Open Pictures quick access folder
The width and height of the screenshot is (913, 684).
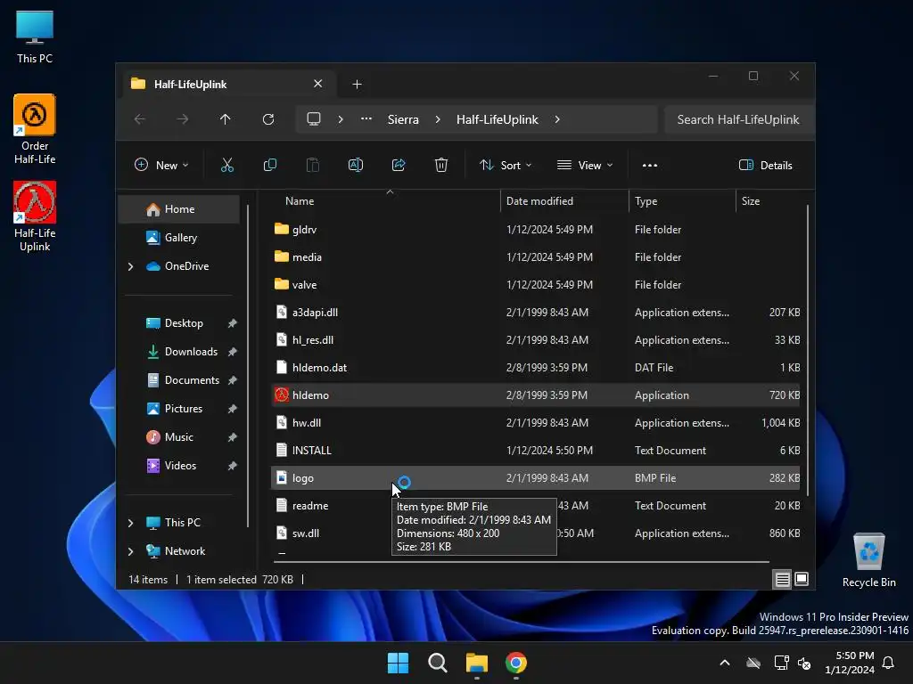point(179,409)
